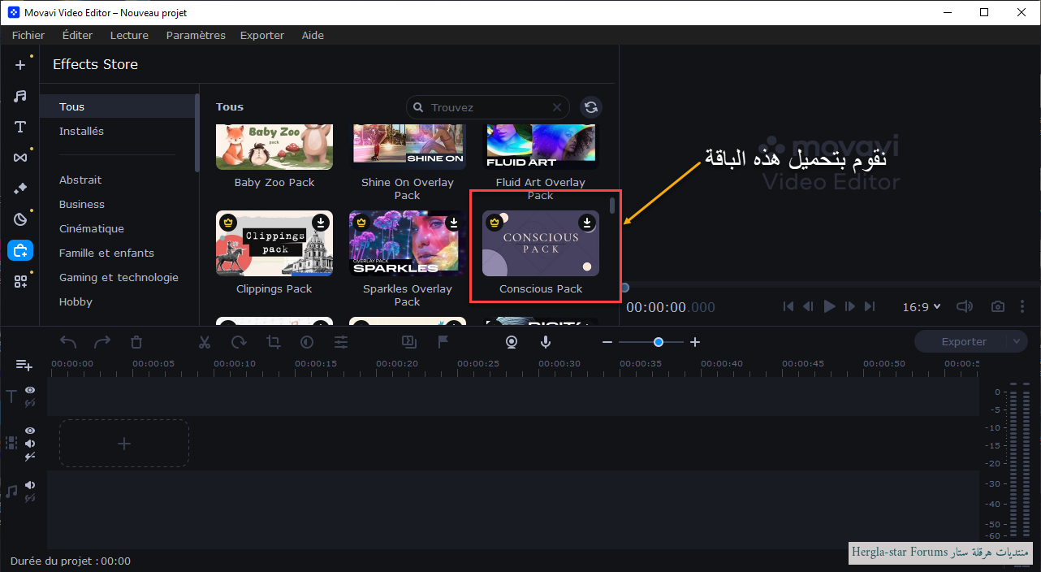The image size is (1041, 572).
Task: Open the Stickers sidebar tab
Action: click(20, 219)
